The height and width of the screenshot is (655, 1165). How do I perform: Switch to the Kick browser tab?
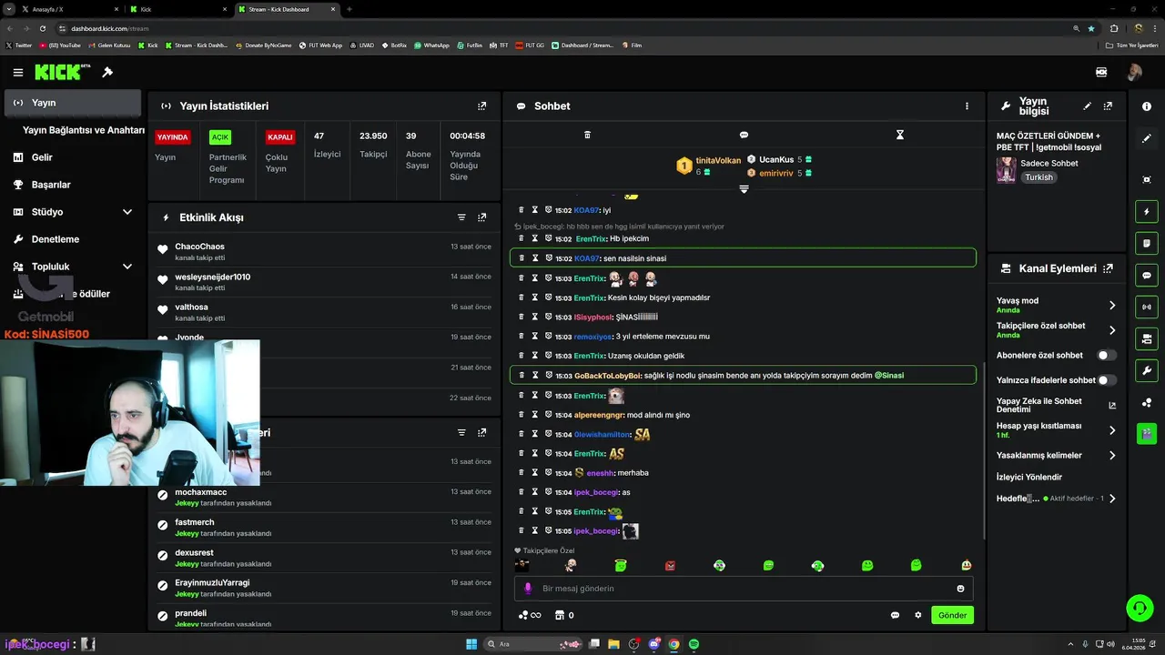point(177,9)
